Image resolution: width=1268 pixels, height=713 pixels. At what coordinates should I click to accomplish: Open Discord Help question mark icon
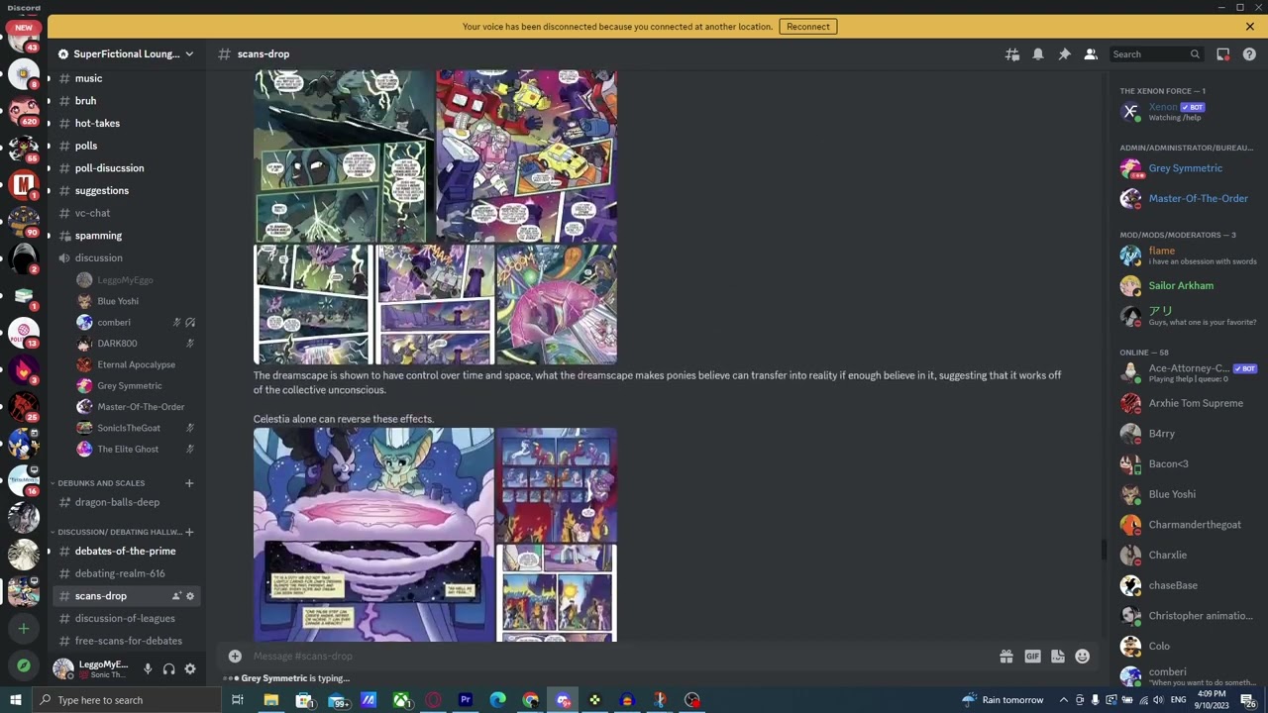pyautogui.click(x=1249, y=54)
